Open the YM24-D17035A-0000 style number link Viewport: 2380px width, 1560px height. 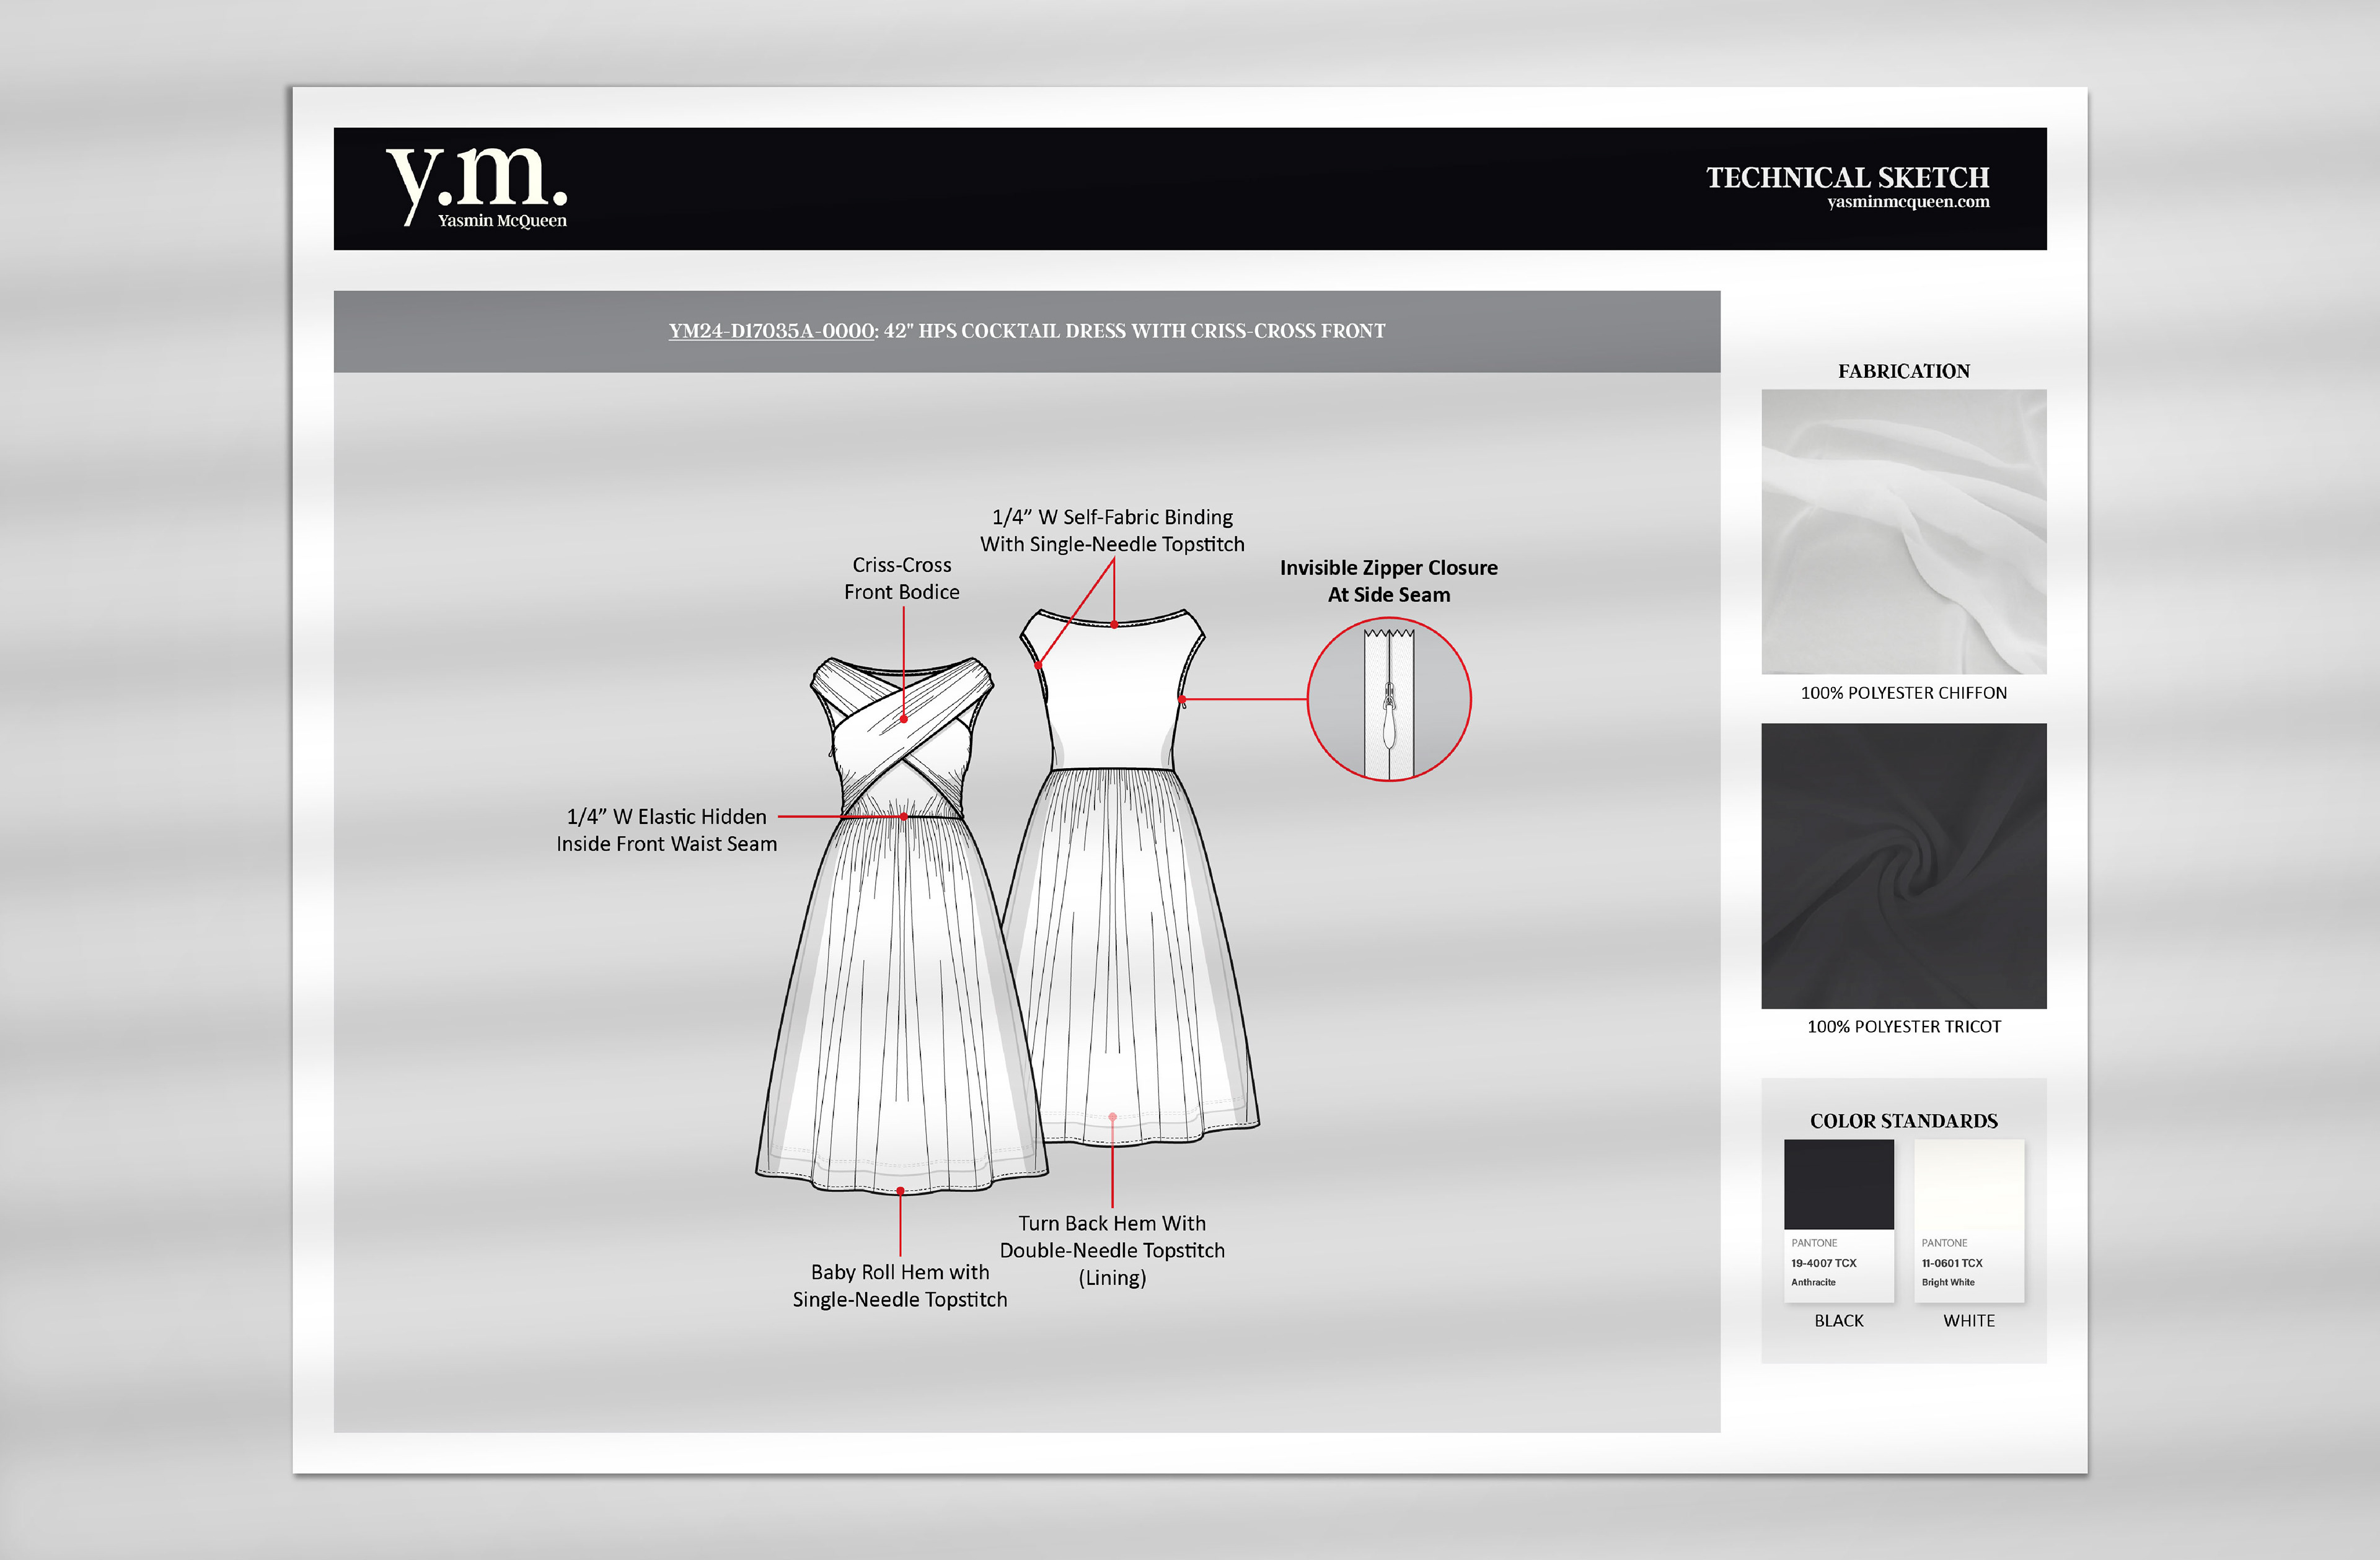pos(772,331)
